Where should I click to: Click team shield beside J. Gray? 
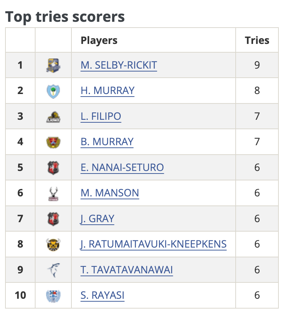[54, 219]
